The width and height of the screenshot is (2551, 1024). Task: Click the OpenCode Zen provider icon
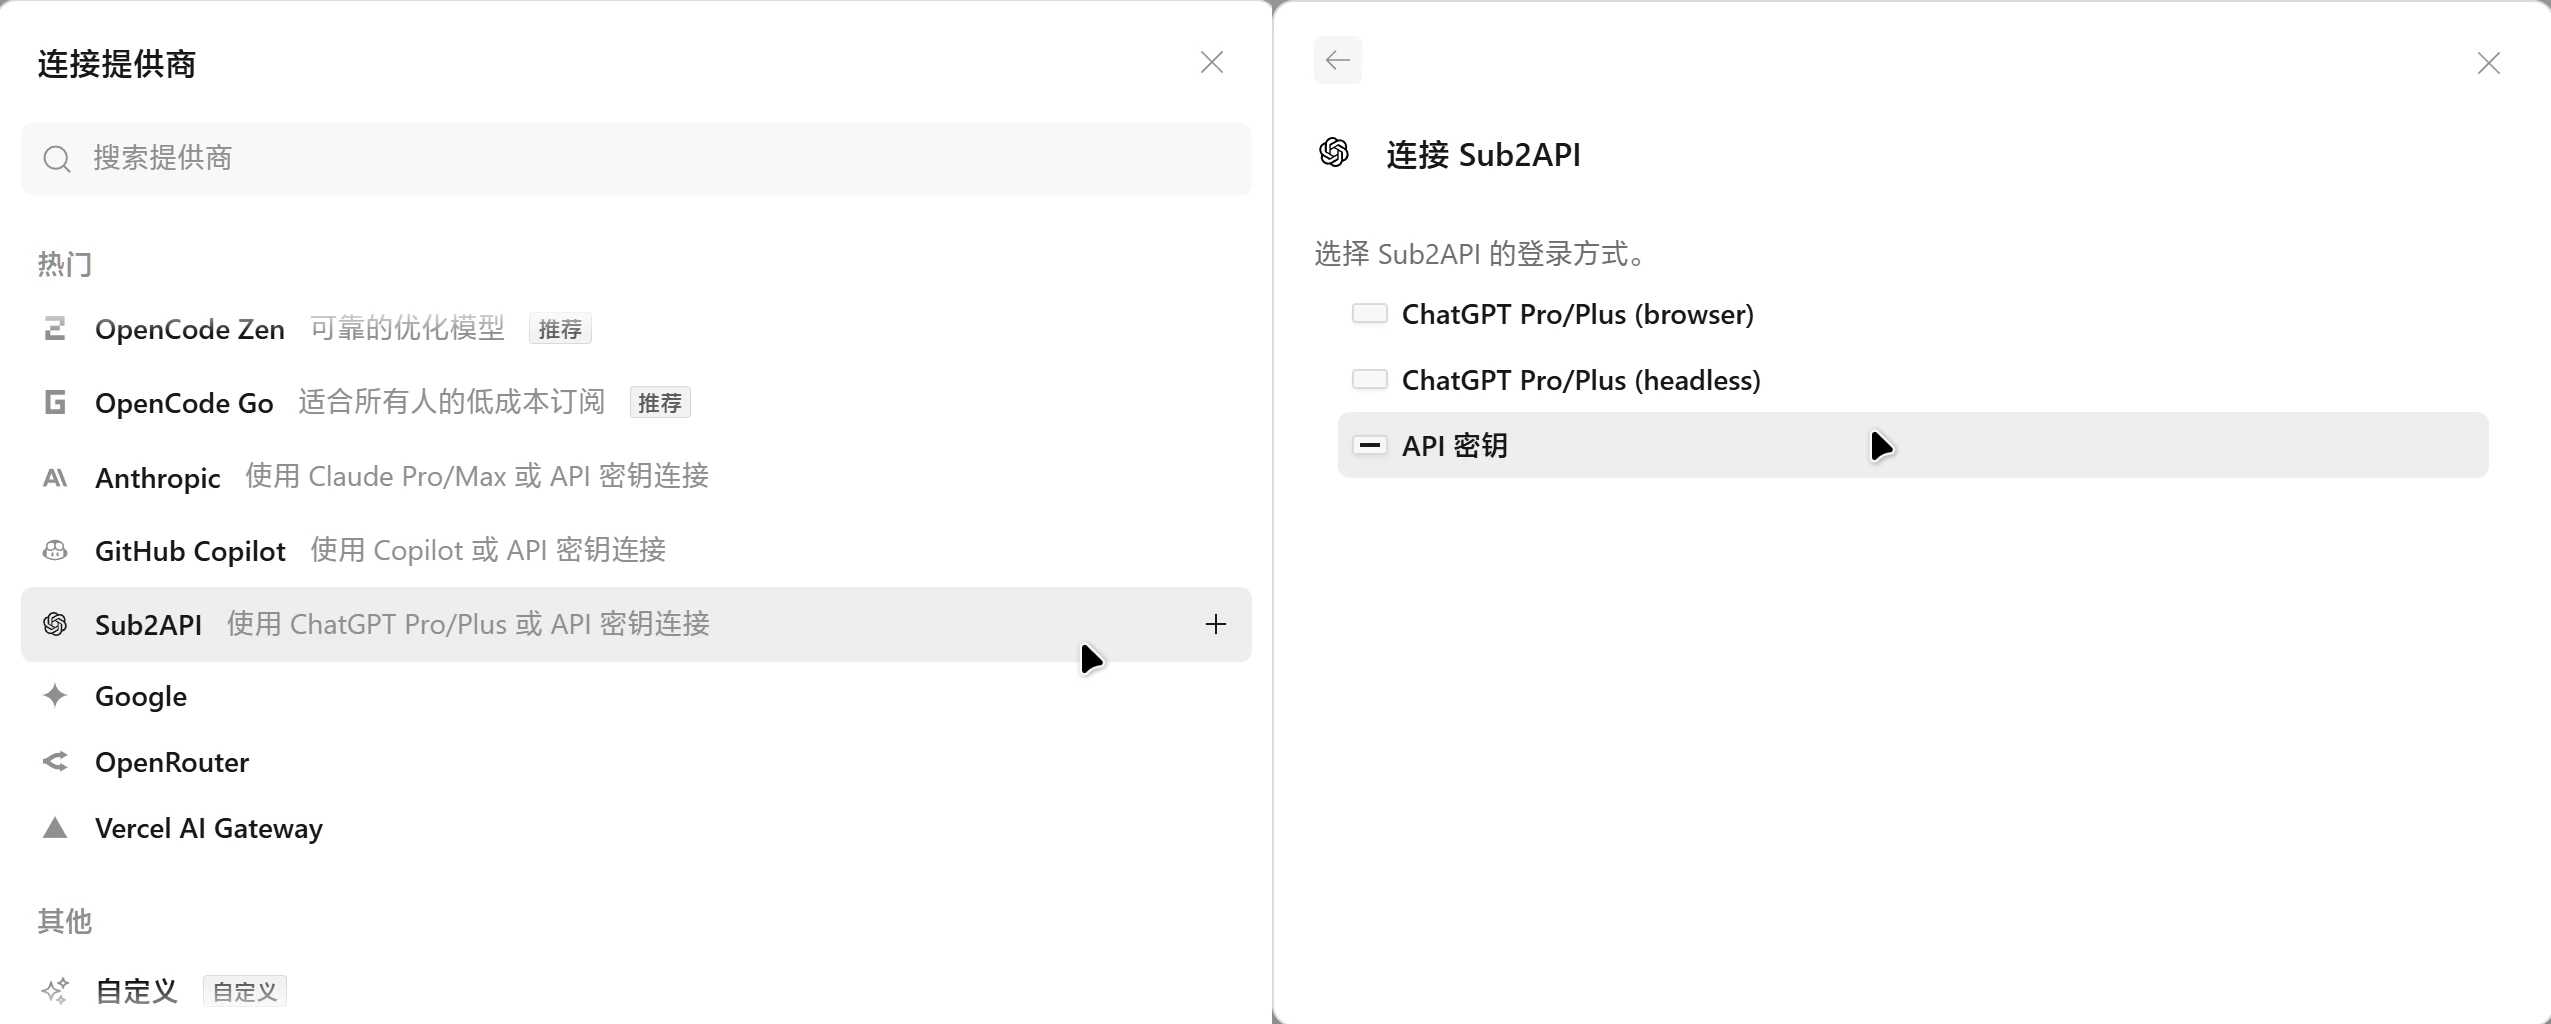click(55, 328)
